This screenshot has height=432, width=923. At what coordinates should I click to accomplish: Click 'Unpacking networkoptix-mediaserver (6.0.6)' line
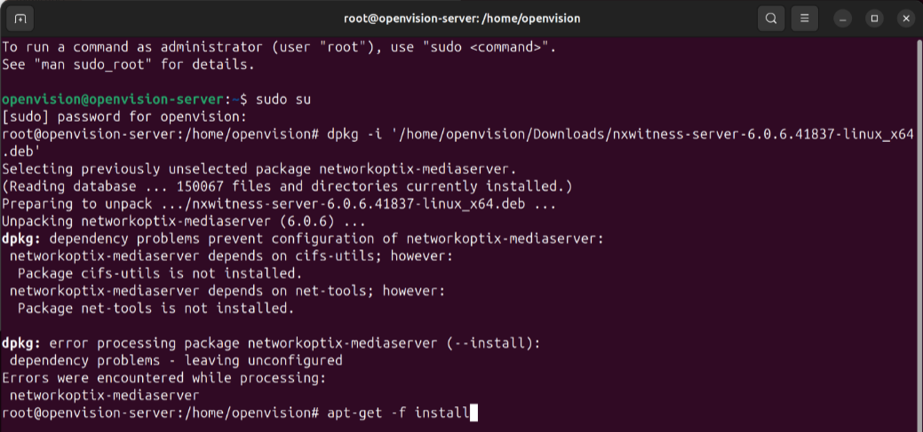pyautogui.click(x=184, y=222)
